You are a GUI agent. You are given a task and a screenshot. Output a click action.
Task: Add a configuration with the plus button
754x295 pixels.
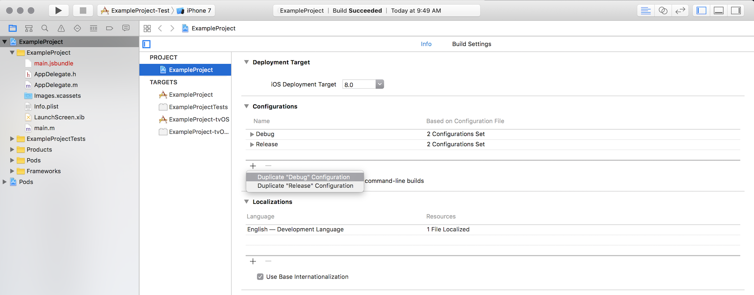(x=253, y=166)
